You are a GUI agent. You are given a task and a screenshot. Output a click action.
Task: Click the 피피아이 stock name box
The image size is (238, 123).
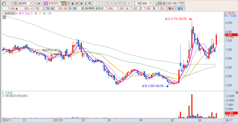[x=54, y=3]
